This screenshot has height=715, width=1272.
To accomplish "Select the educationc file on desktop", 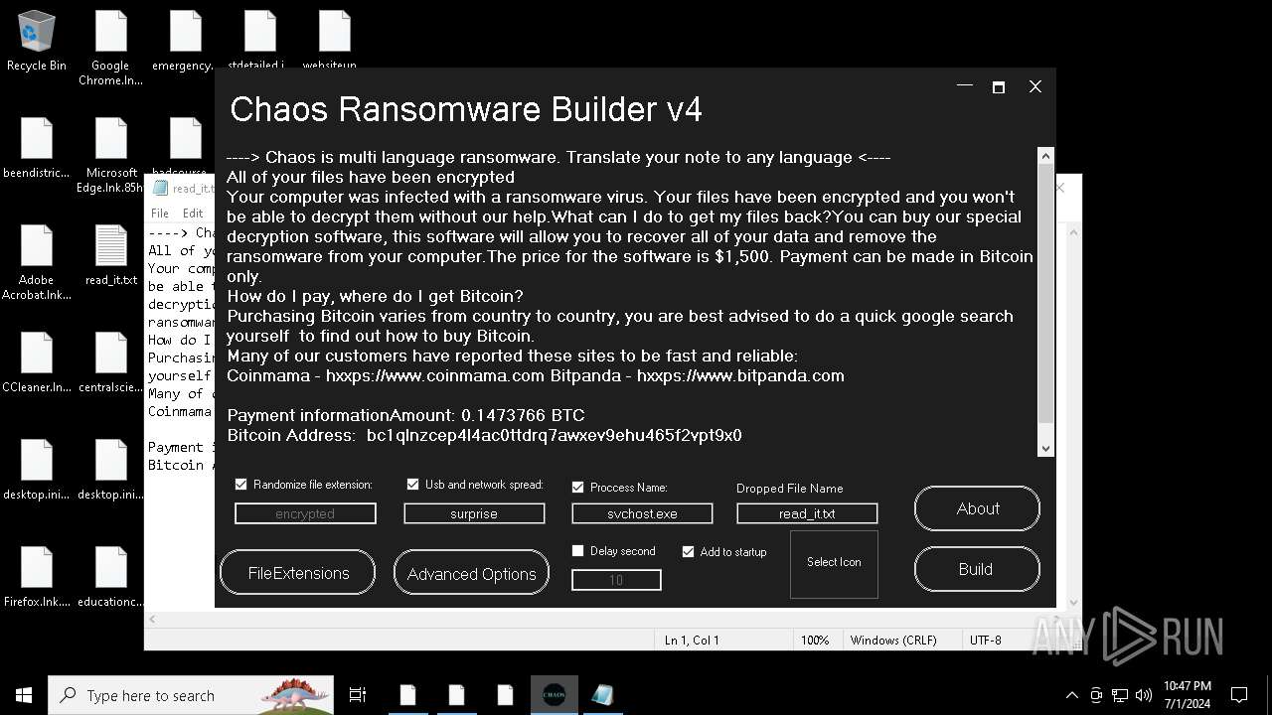I will [x=110, y=578].
